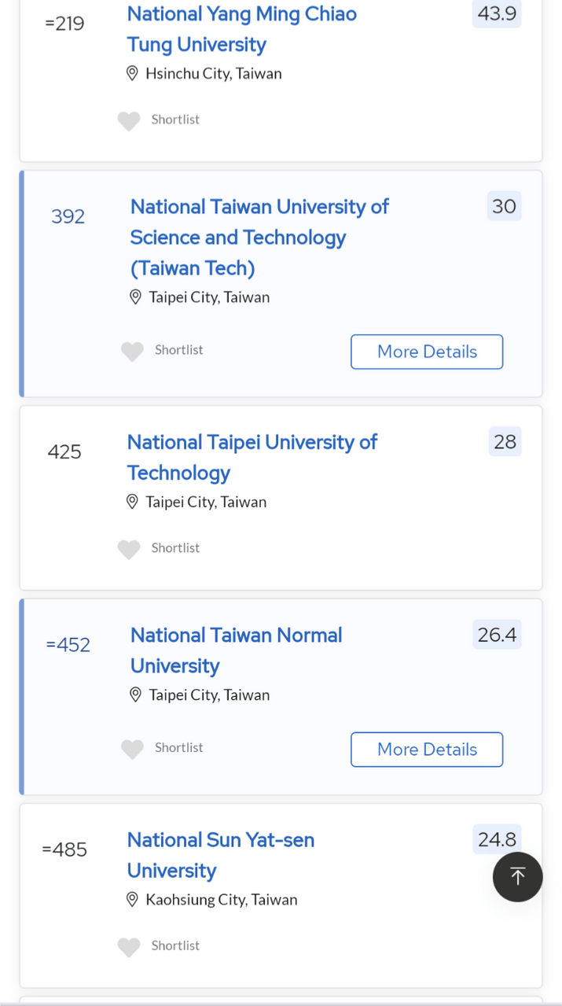Viewport: 562px width, 1006px height.
Task: Click the 43.9 score badge
Action: tap(497, 13)
